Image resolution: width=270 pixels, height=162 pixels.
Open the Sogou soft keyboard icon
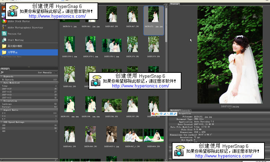171,114
